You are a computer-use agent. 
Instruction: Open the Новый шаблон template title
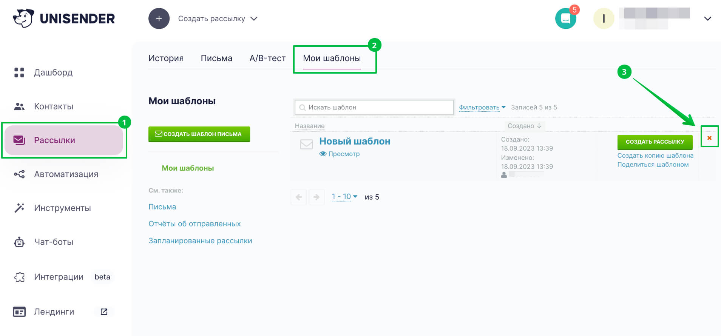pos(355,141)
